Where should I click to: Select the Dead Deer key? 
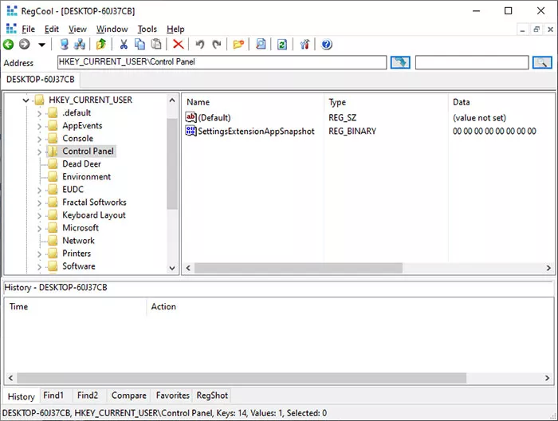tap(81, 163)
